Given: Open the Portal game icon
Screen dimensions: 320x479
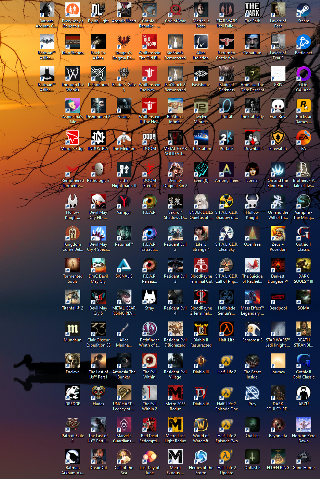Looking at the screenshot, I should [227, 106].
